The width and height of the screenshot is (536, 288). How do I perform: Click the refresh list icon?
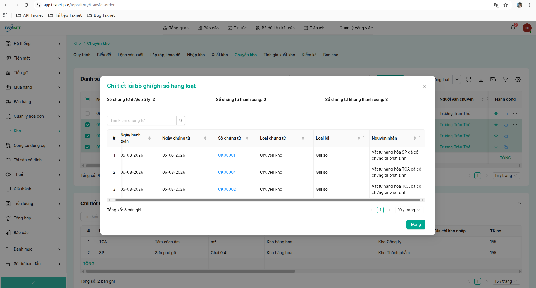click(x=469, y=79)
